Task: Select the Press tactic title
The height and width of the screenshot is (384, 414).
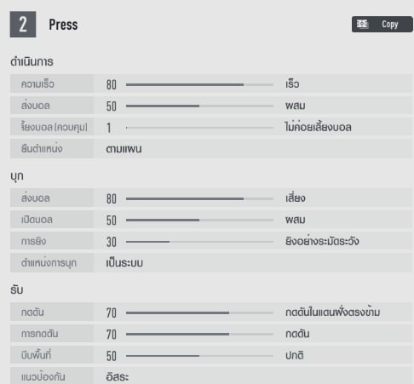Action: click(x=63, y=25)
